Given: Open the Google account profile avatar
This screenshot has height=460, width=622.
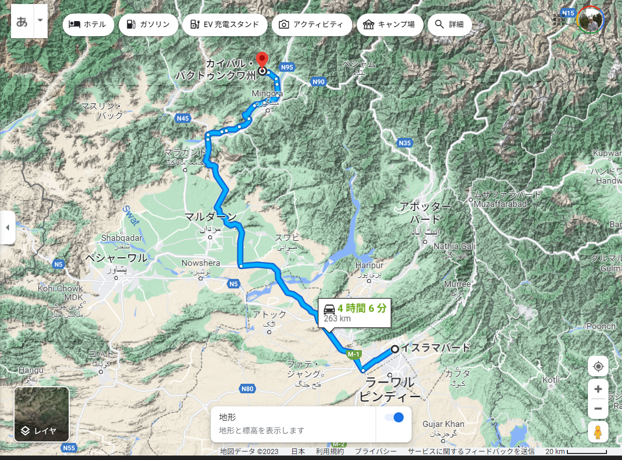Looking at the screenshot, I should [590, 20].
